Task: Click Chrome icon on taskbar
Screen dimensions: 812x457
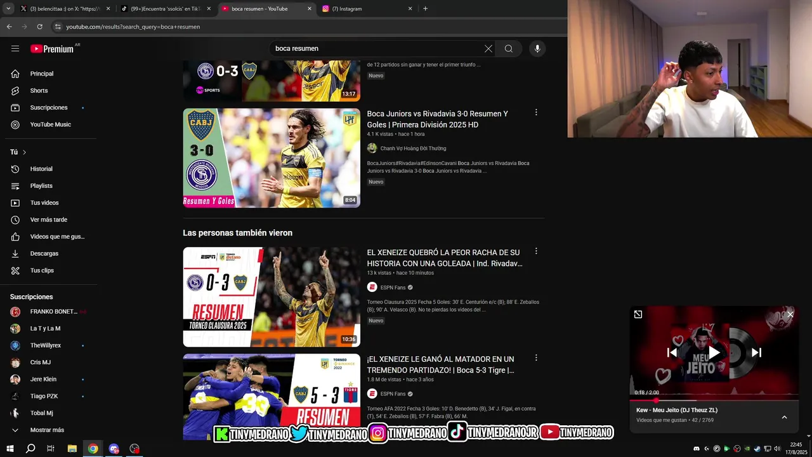Action: (x=93, y=449)
